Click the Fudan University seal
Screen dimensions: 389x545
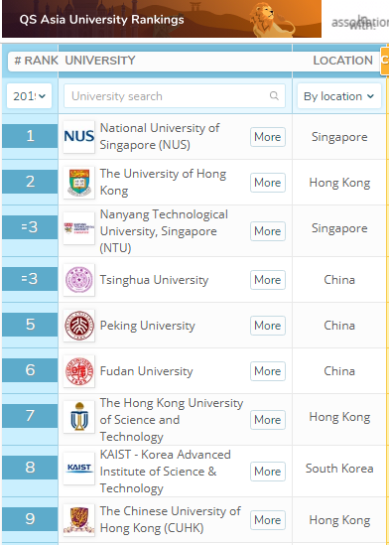tap(78, 371)
